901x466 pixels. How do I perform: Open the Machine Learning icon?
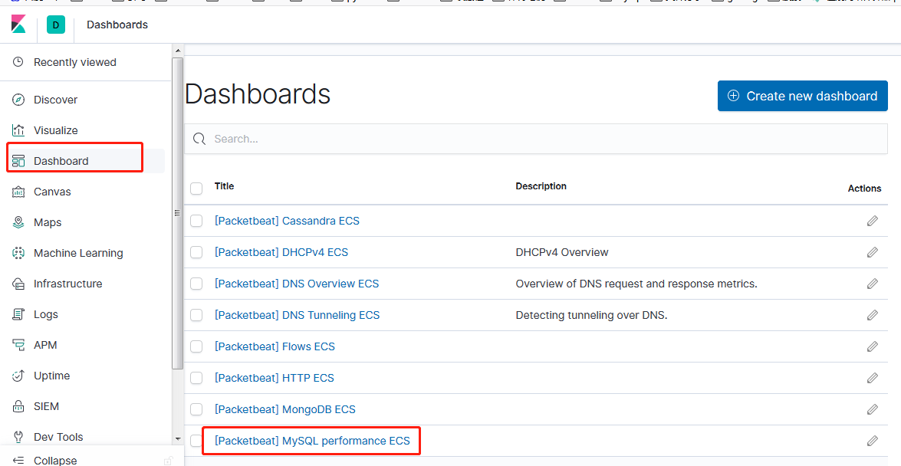[19, 253]
